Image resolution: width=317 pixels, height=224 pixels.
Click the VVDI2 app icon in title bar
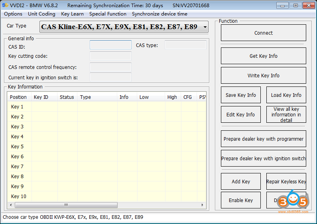tap(5, 5)
